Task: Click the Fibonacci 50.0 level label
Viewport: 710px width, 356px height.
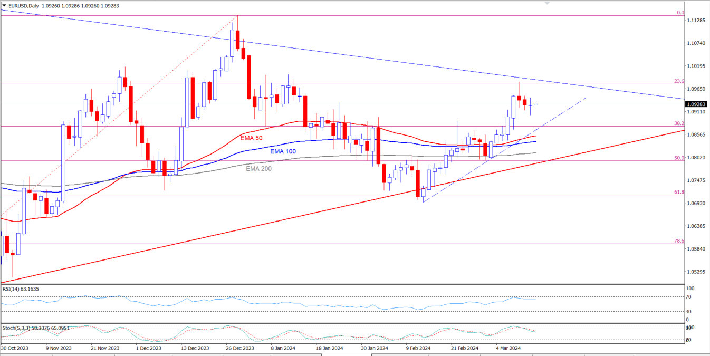Action: pyautogui.click(x=679, y=158)
